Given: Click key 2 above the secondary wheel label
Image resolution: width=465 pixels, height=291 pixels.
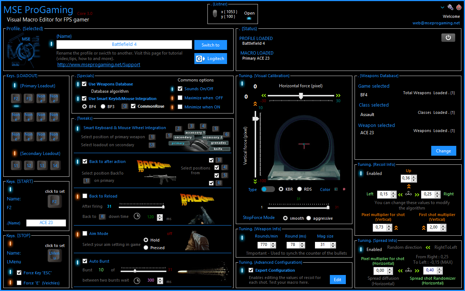Looking at the screenshot, I should (178, 128).
